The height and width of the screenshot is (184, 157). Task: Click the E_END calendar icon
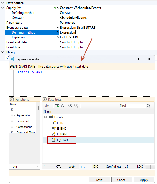[53, 128]
